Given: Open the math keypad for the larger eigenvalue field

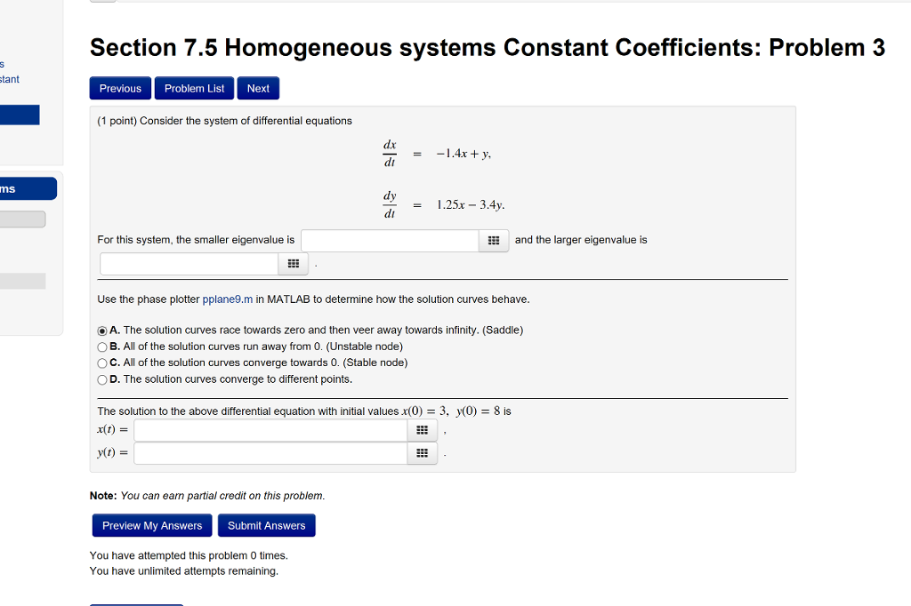Looking at the screenshot, I should click(x=294, y=263).
